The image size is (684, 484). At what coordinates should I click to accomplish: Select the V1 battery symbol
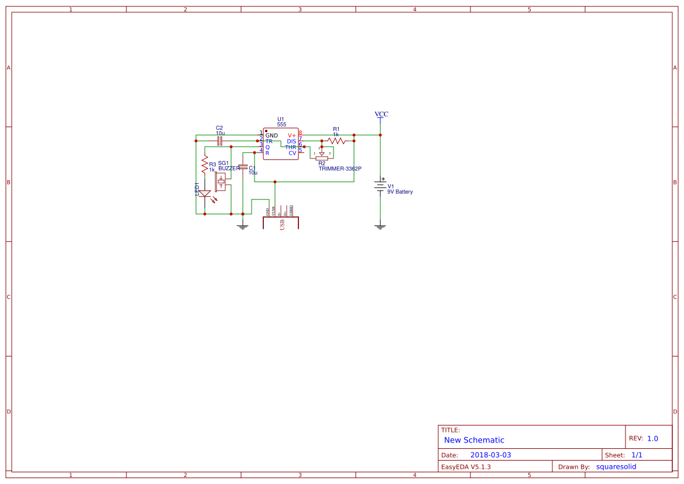380,187
